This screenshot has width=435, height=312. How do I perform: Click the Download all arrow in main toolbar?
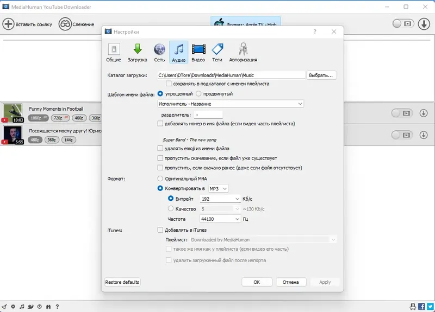[x=424, y=24]
